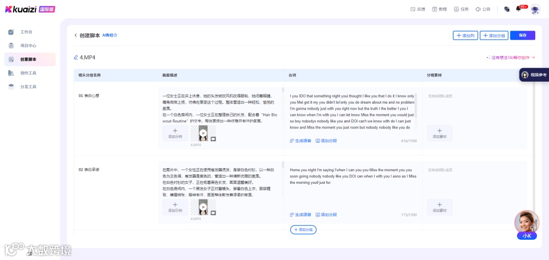Click the language translate icon
The height and width of the screenshot is (260, 549).
point(507,10)
